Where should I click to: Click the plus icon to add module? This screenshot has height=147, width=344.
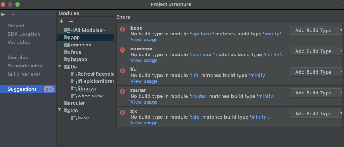point(62,22)
